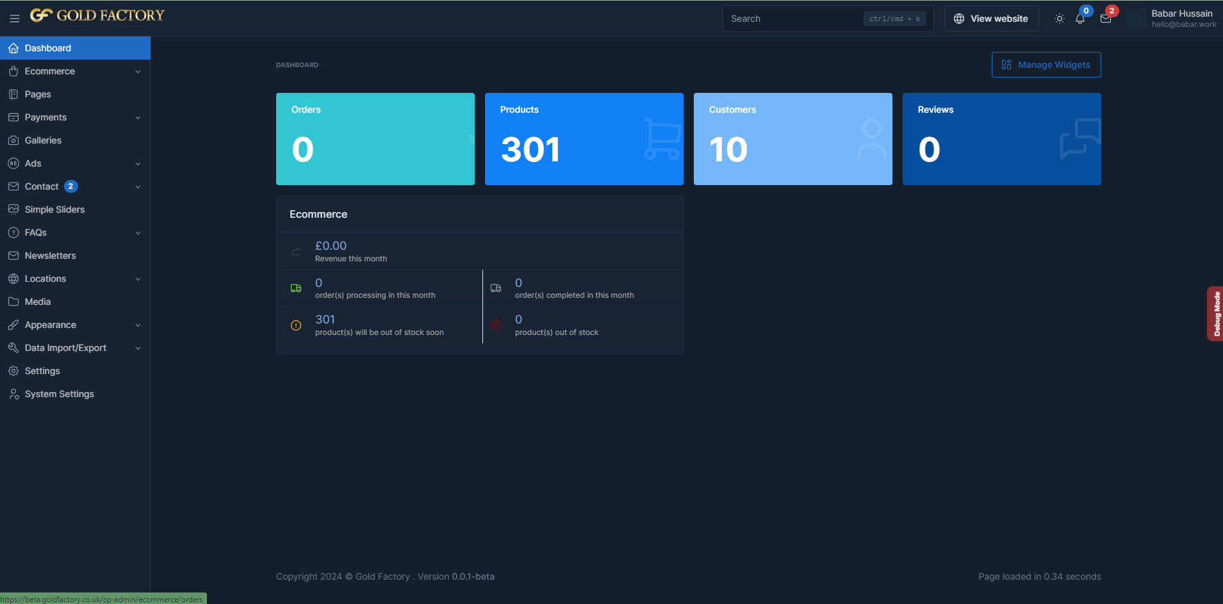Toggle the Debug Mode side tab

[x=1215, y=314]
